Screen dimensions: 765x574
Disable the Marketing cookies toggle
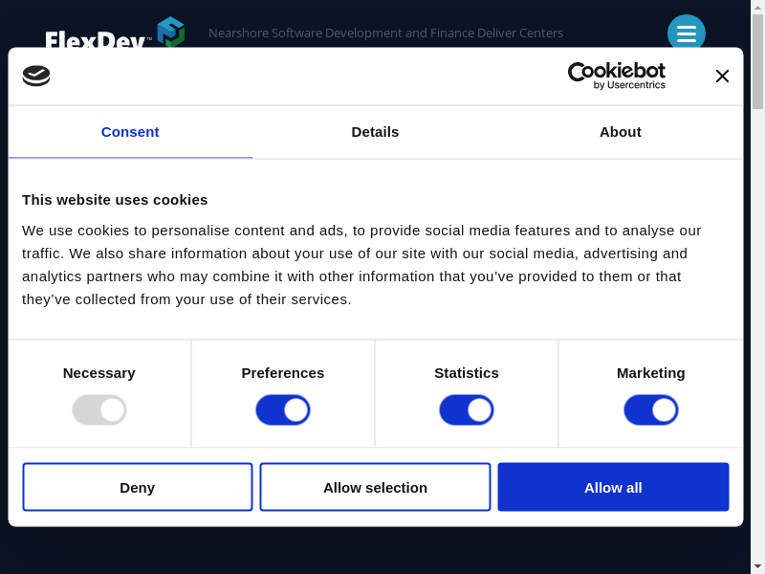click(x=650, y=410)
